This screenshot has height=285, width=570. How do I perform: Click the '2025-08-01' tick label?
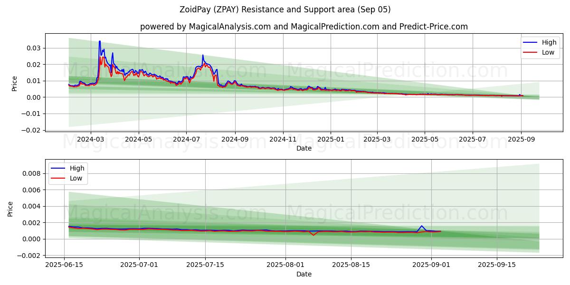tap(285, 266)
